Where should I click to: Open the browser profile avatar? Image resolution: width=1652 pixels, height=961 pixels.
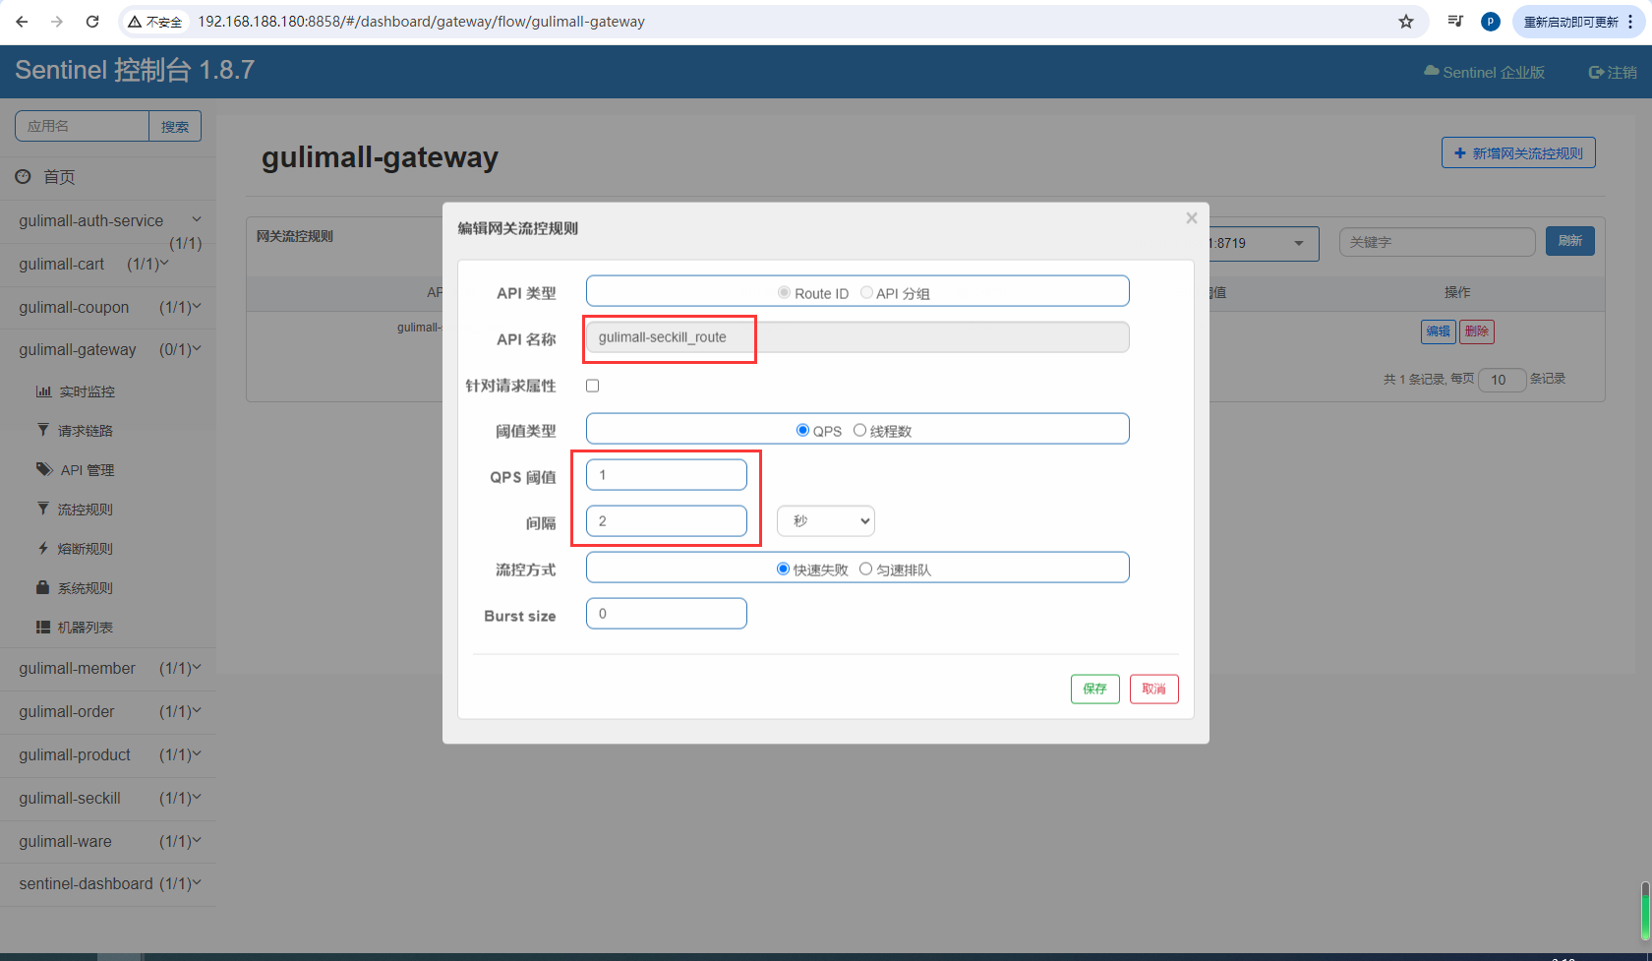(x=1491, y=22)
